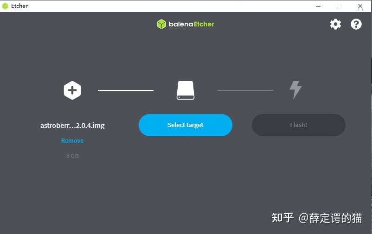Click the lightning bolt flash icon
This screenshot has width=372, height=234.
pos(295,90)
